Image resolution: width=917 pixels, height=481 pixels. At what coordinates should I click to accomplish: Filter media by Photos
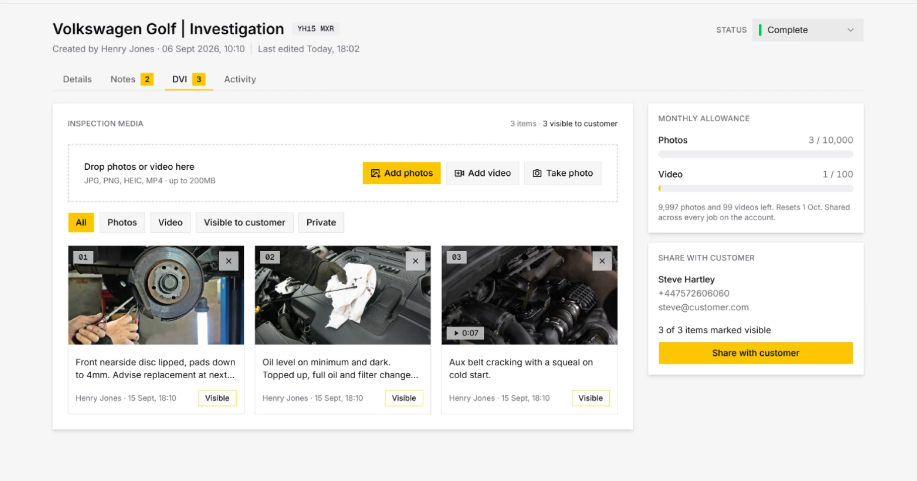(122, 222)
